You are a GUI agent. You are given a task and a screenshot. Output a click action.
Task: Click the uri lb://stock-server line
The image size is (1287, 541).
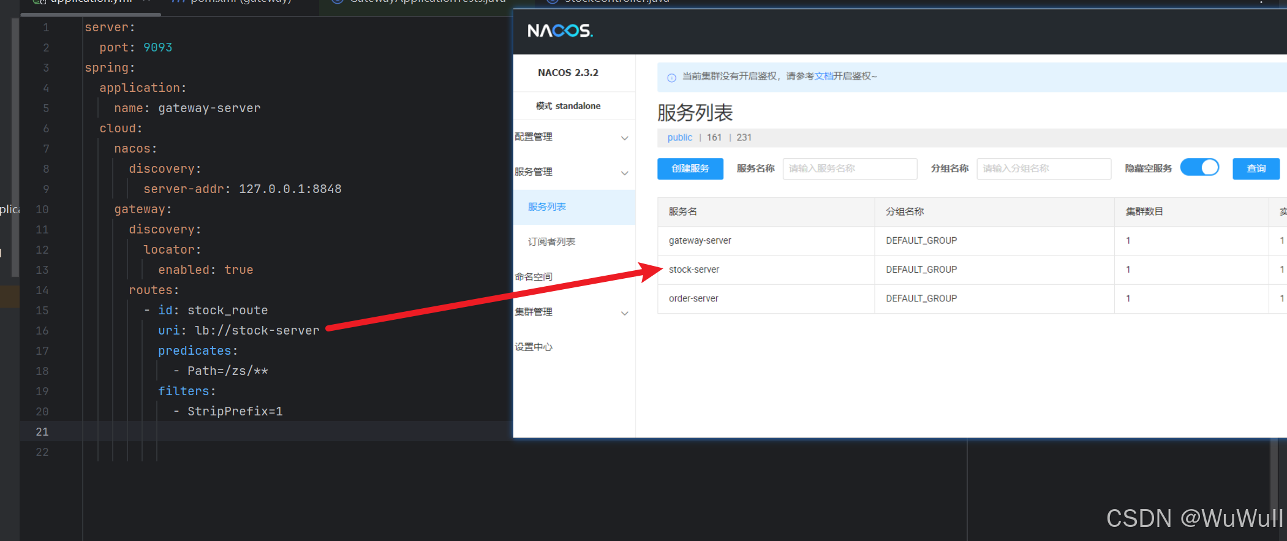[238, 330]
